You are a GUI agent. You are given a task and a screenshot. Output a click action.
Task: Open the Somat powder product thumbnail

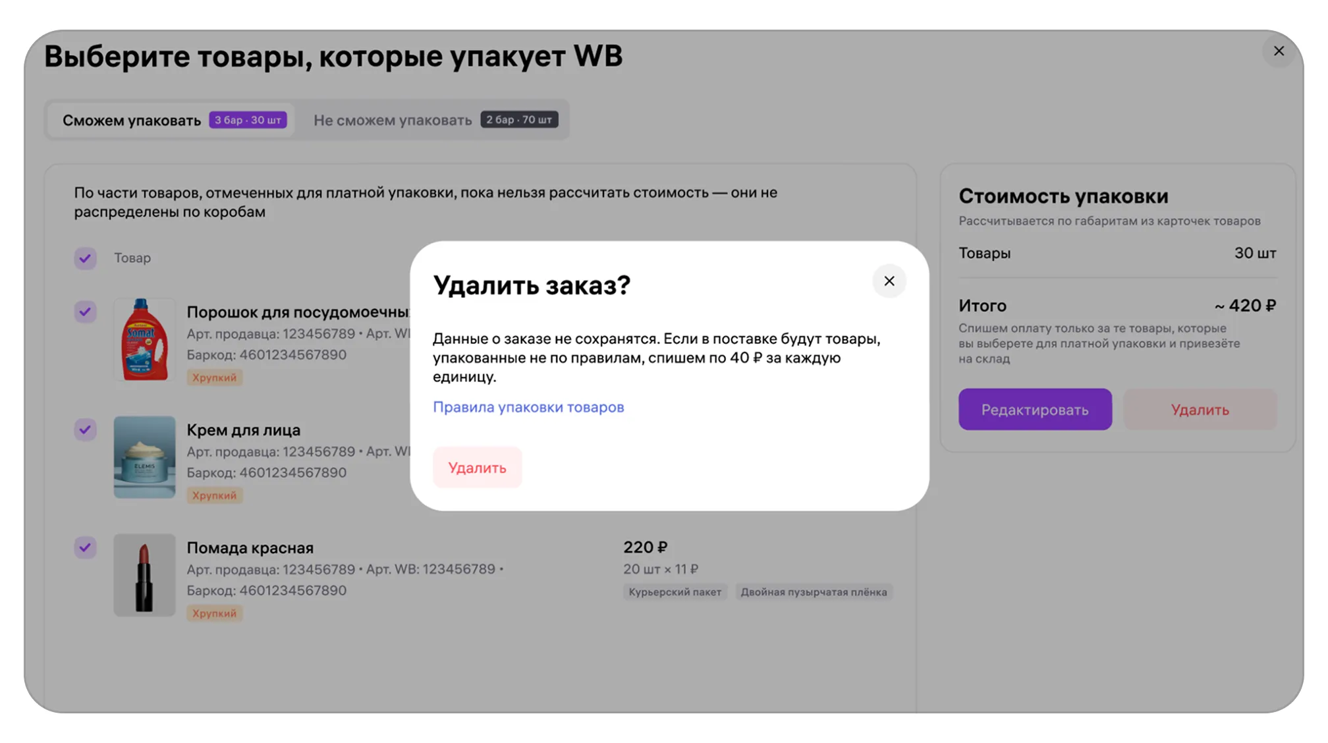144,340
